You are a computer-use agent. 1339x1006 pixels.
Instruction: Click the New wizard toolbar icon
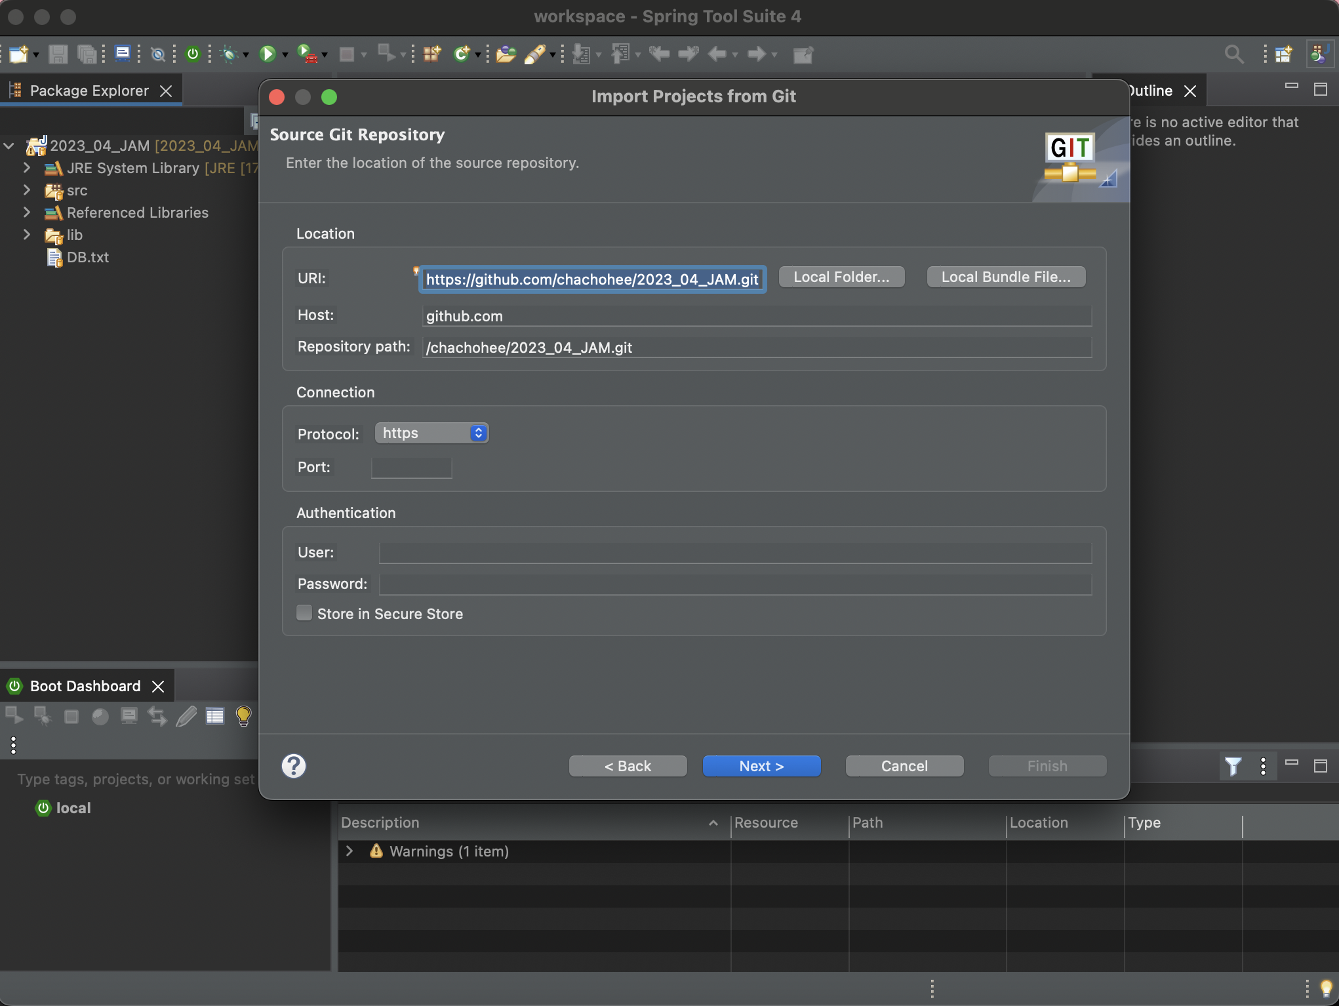[x=18, y=54]
